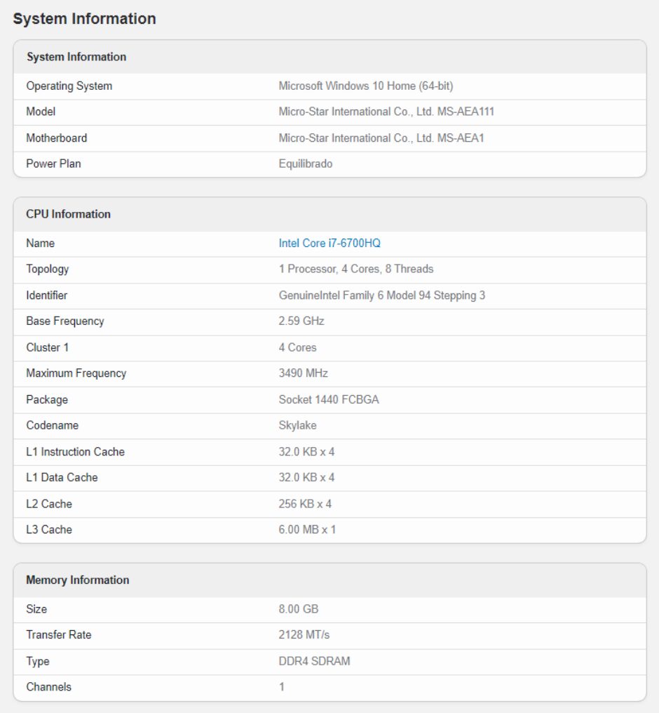Click the memory 'Size' label
The height and width of the screenshot is (713, 659).
tap(36, 609)
